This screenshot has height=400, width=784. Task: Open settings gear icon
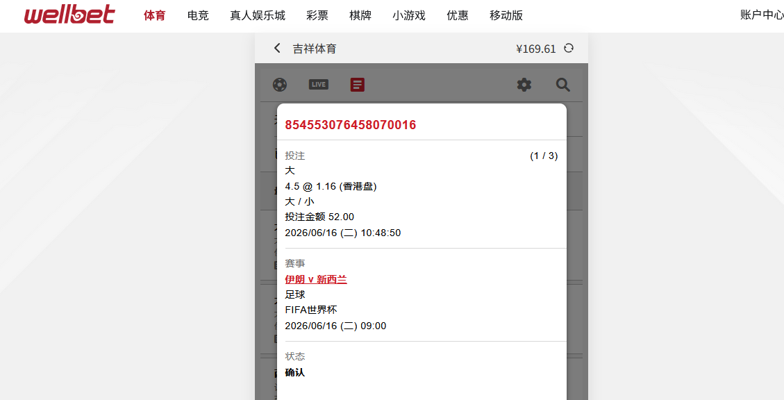pos(524,85)
